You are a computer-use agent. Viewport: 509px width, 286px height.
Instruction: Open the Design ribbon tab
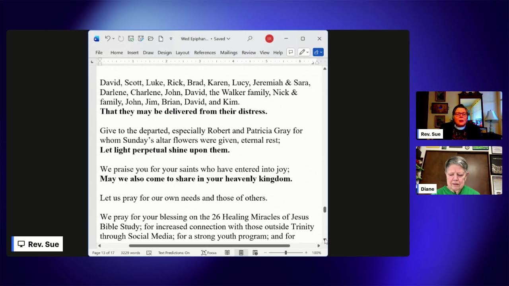[164, 52]
